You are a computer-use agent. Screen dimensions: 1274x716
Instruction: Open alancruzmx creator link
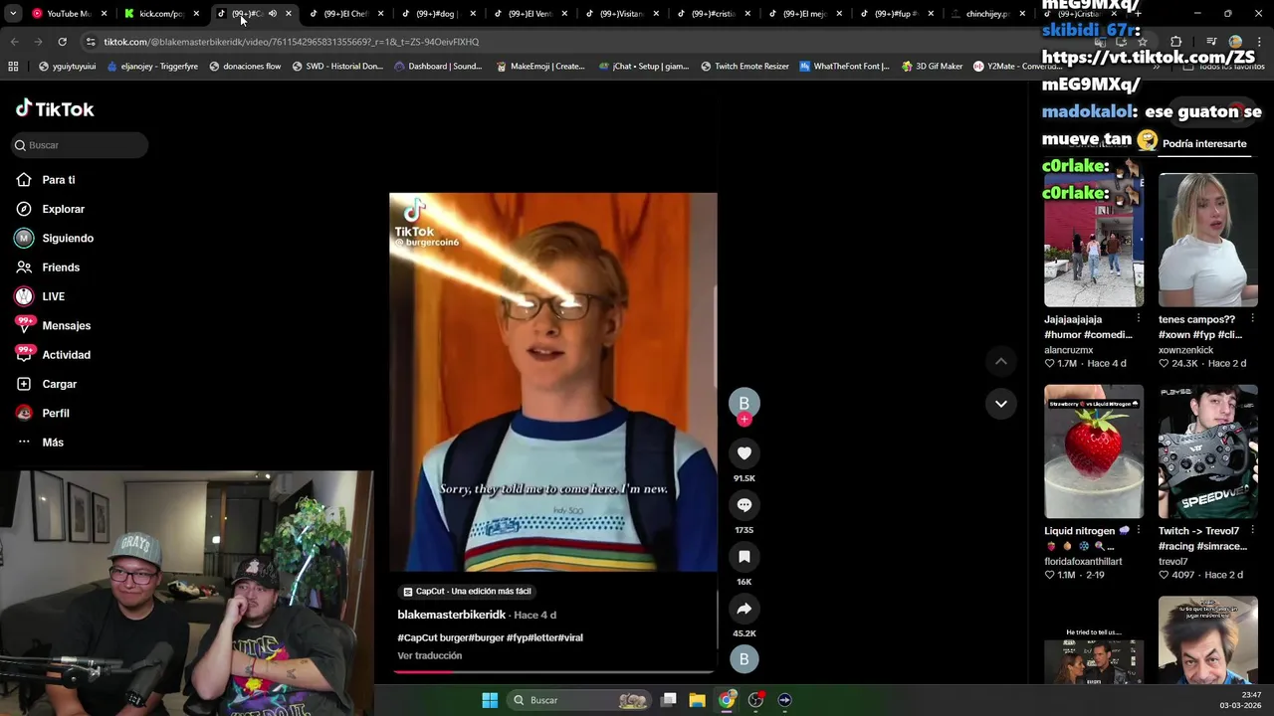(x=1068, y=350)
